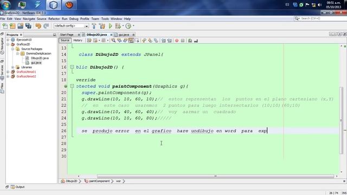Click the Redo arrow icon
This screenshot has width=347, height=195.
point(46,26)
